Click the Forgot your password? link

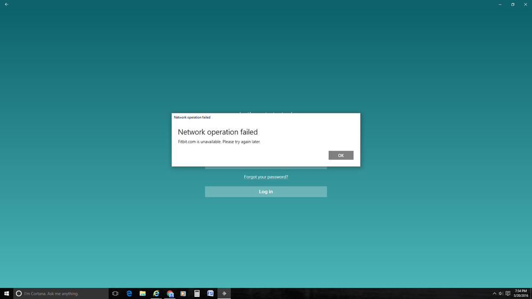(266, 177)
